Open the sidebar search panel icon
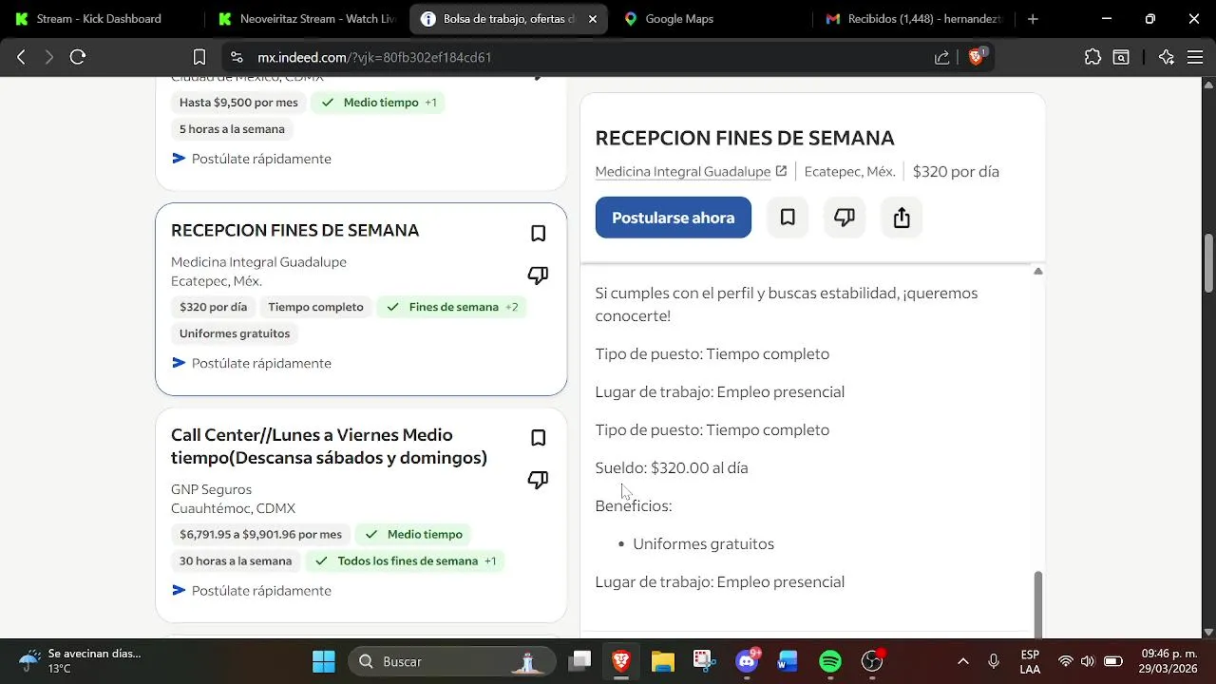1216x684 pixels. [x=1121, y=57]
